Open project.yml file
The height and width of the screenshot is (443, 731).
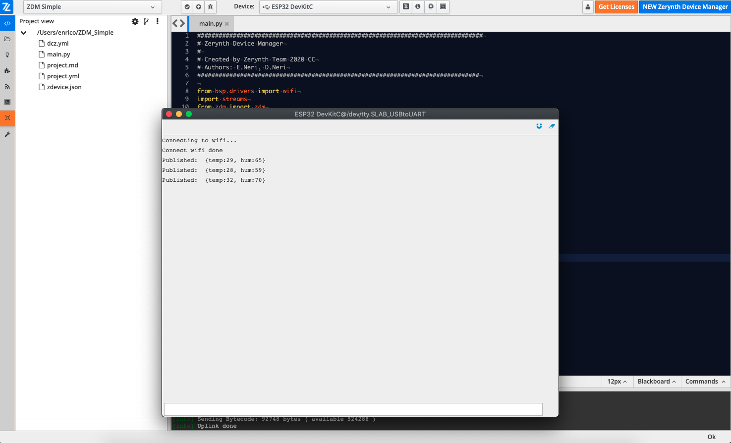click(63, 76)
